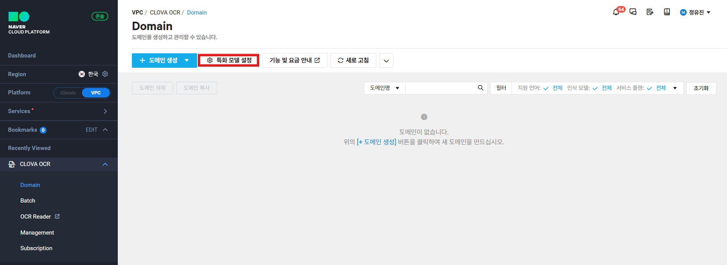Open the notifications bell icon

[616, 12]
